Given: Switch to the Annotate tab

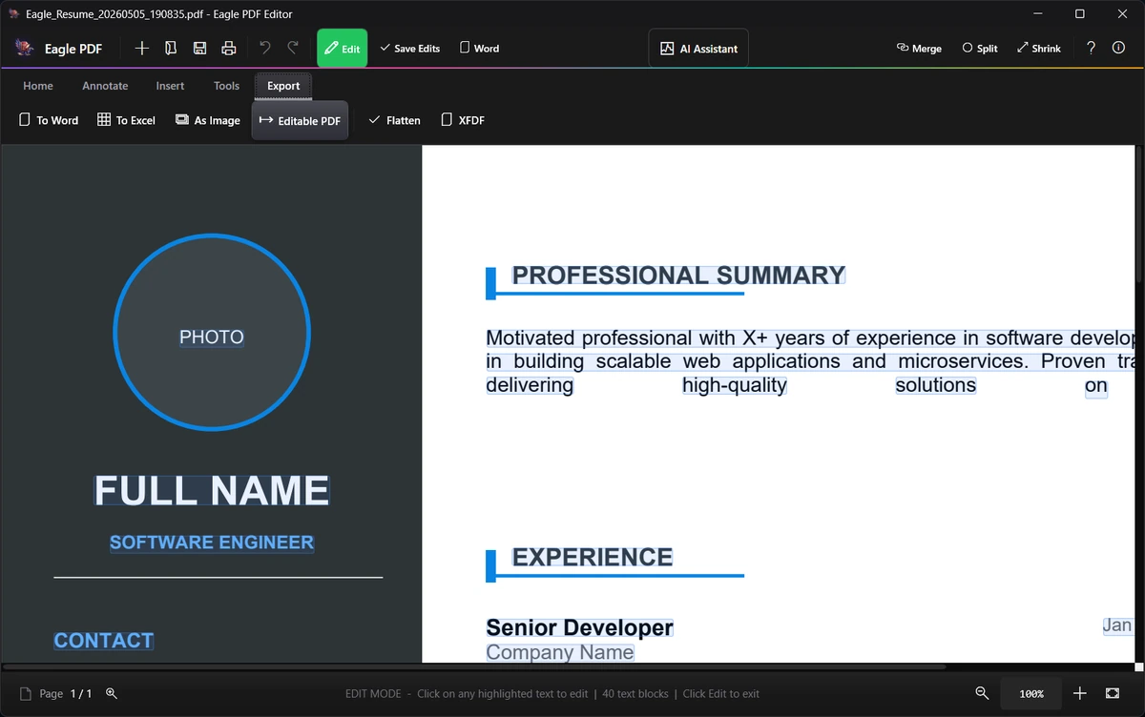Looking at the screenshot, I should pyautogui.click(x=105, y=86).
